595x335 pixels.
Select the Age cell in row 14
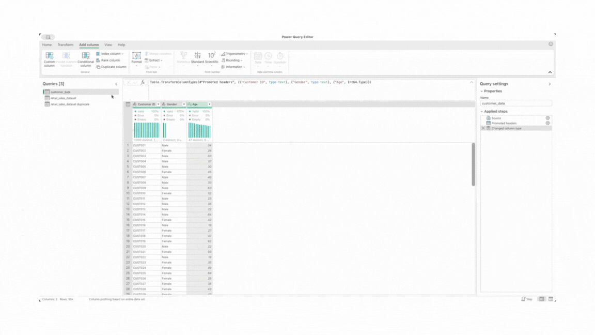point(199,215)
